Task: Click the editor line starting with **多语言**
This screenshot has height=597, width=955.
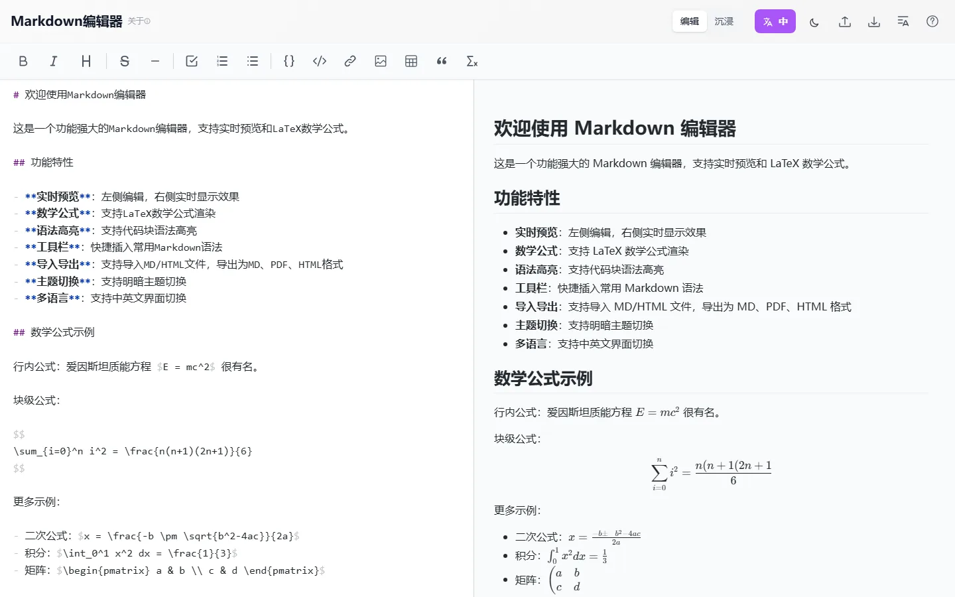Action: [x=100, y=298]
